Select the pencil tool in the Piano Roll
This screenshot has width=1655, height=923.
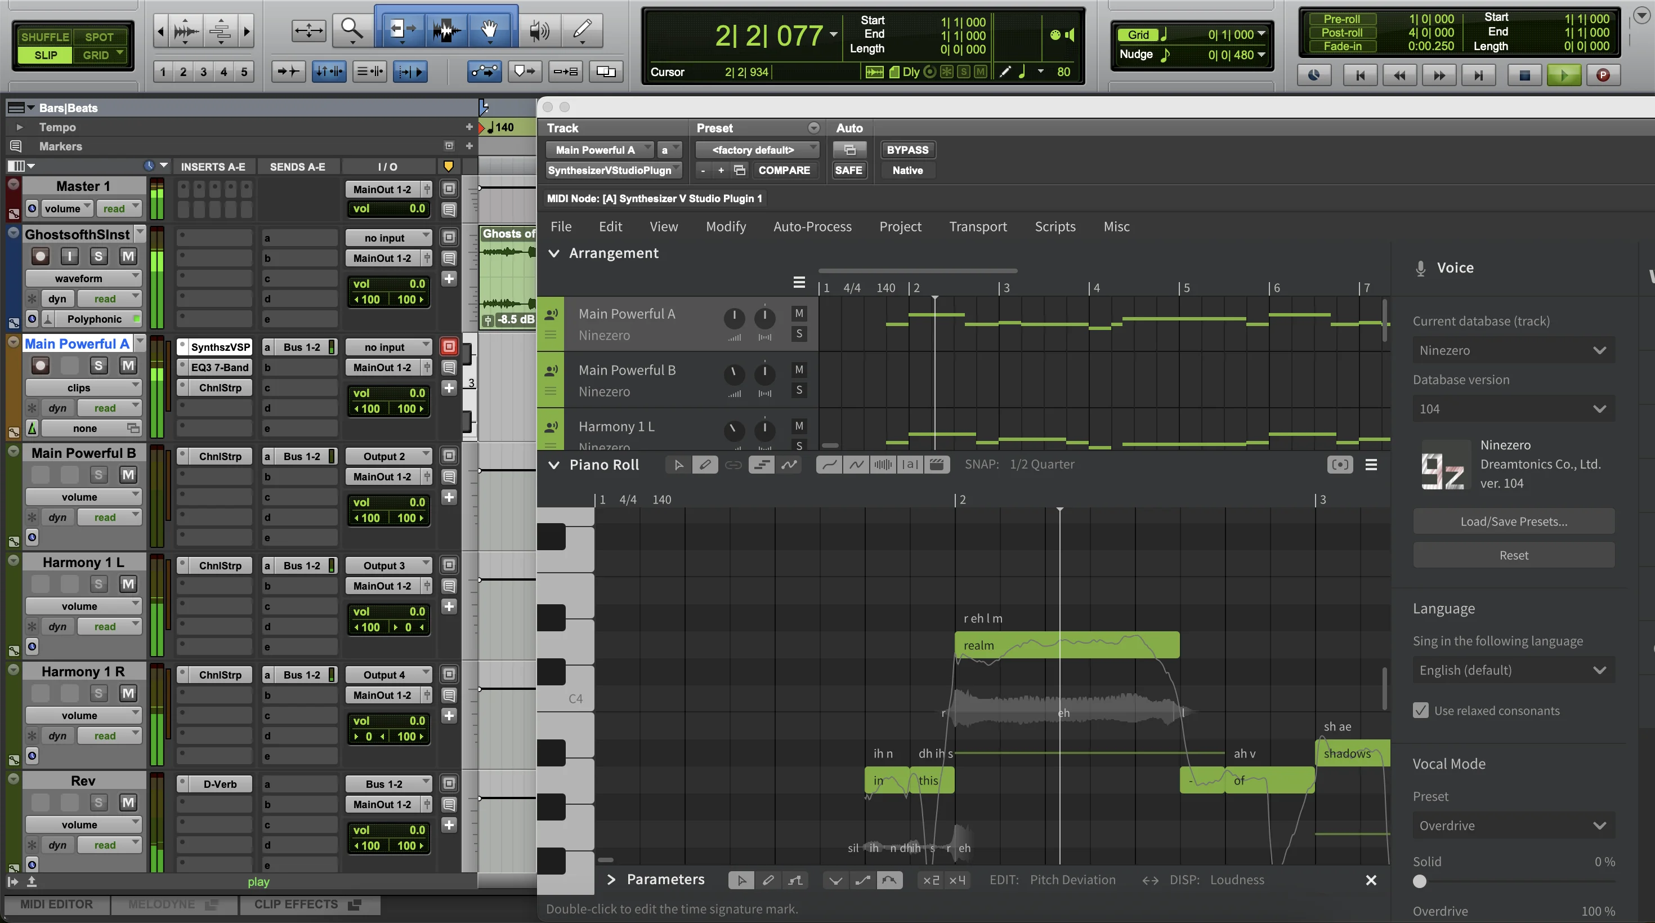(x=705, y=464)
